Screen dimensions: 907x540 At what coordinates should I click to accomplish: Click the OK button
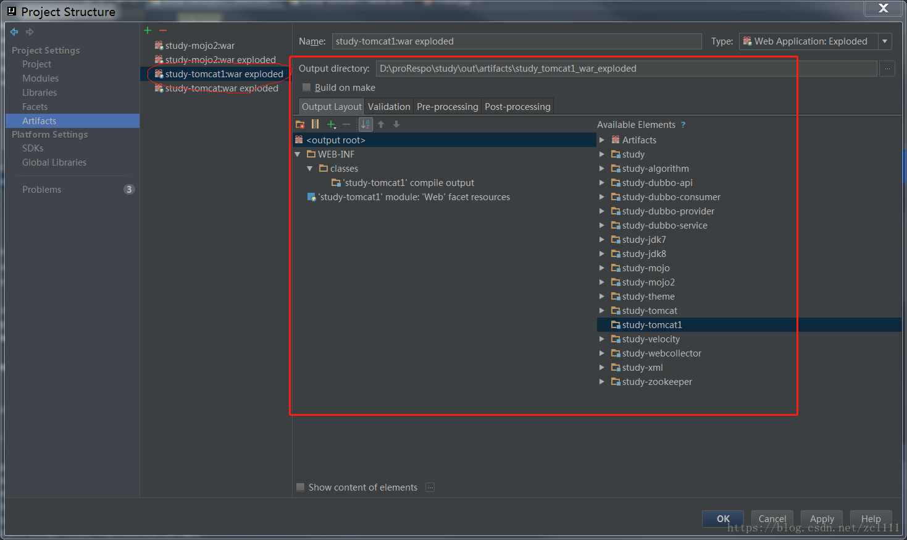click(723, 519)
